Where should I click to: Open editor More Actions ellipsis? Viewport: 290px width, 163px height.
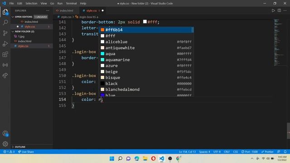(285, 10)
